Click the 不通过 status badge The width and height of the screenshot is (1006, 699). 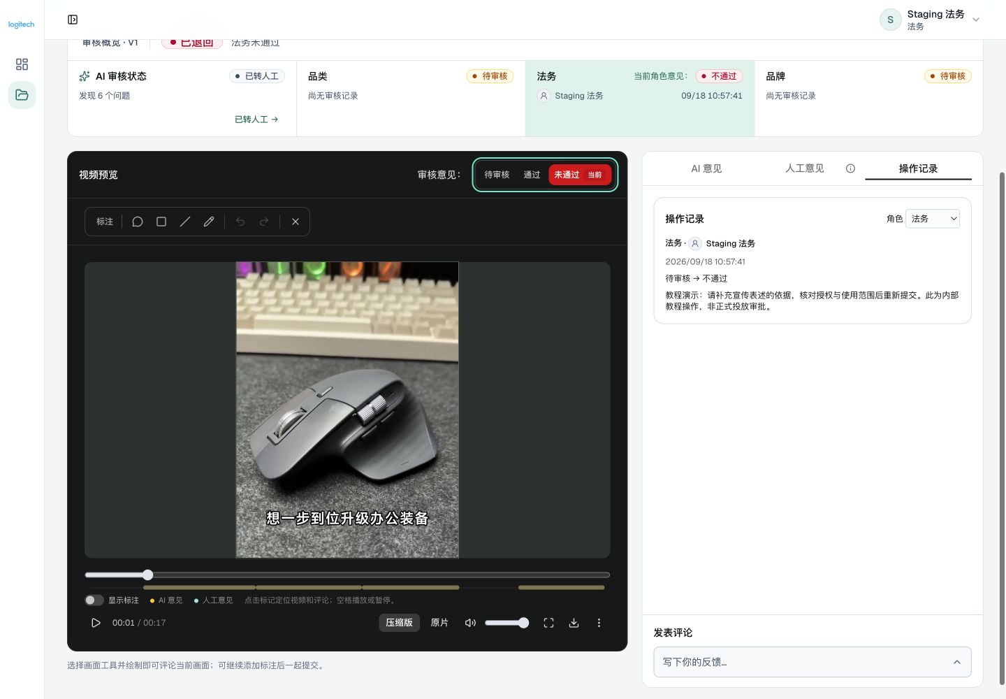(719, 76)
